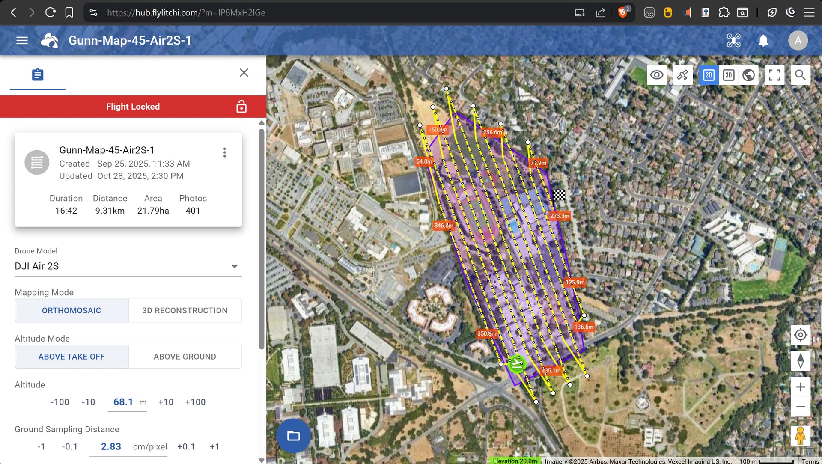Viewport: 822px width, 464px height.
Task: Open the hamburger navigation menu
Action: (22, 40)
